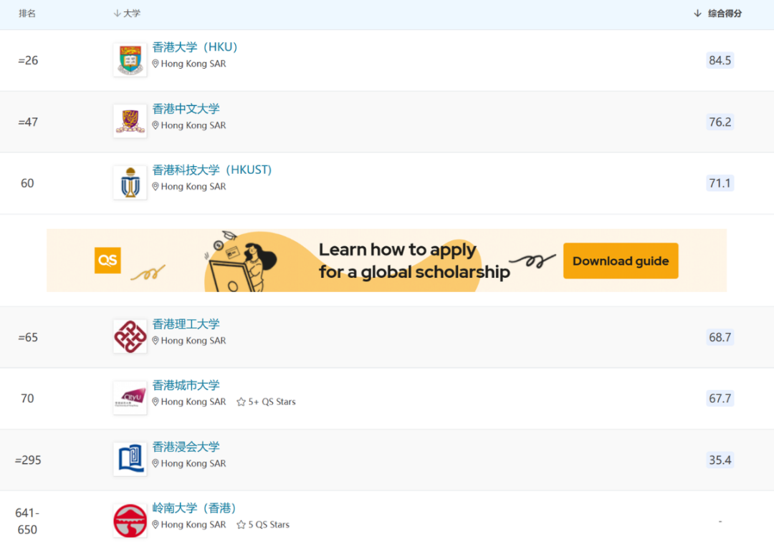Open the 香港理工大学 red knot logo
Image resolution: width=774 pixels, height=544 pixels.
[130, 336]
